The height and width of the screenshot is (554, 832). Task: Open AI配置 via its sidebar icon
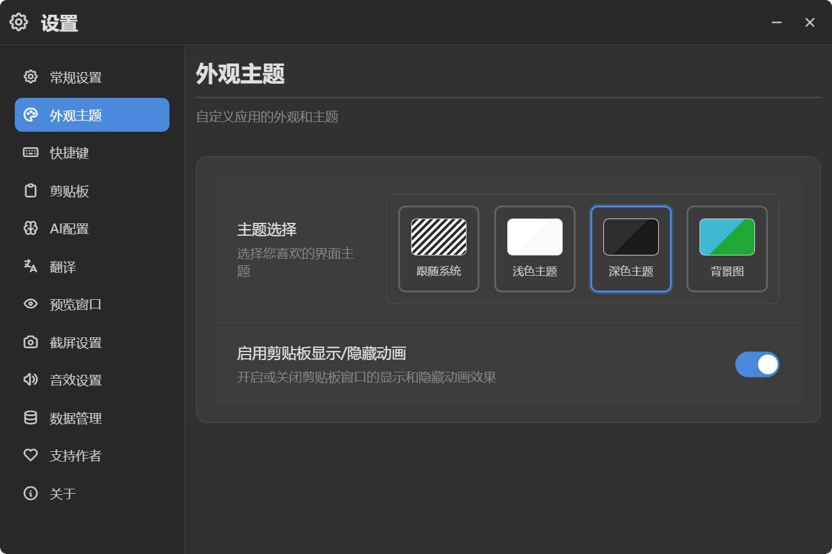click(x=30, y=228)
